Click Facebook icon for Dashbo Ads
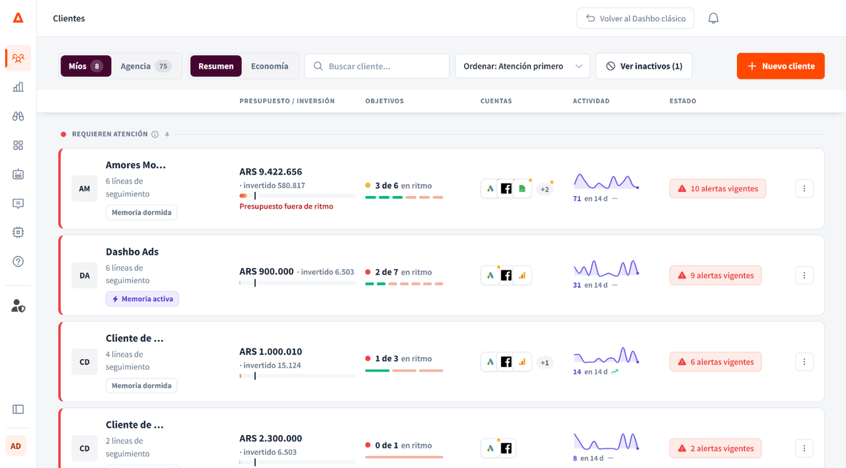 point(506,275)
